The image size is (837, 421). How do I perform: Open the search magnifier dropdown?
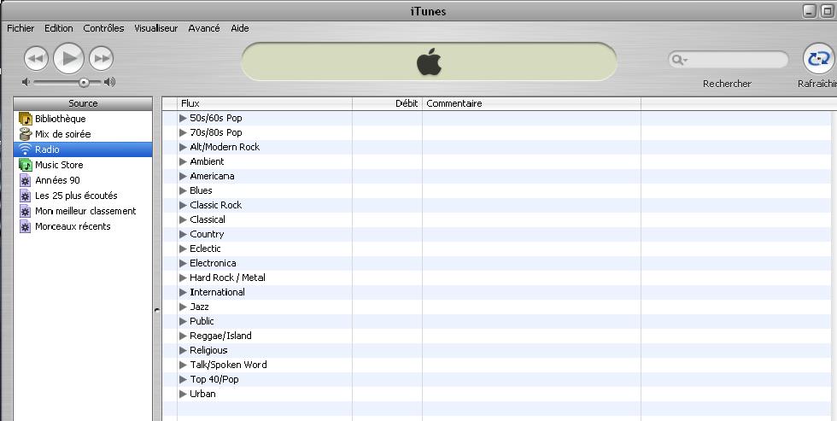[x=679, y=60]
